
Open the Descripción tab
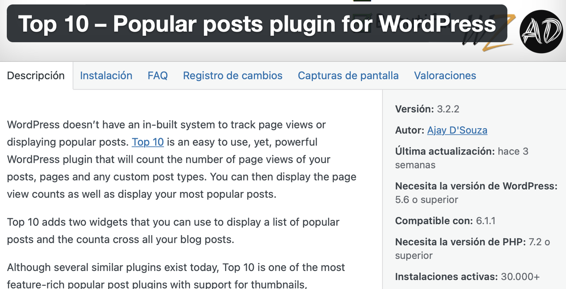coord(36,75)
